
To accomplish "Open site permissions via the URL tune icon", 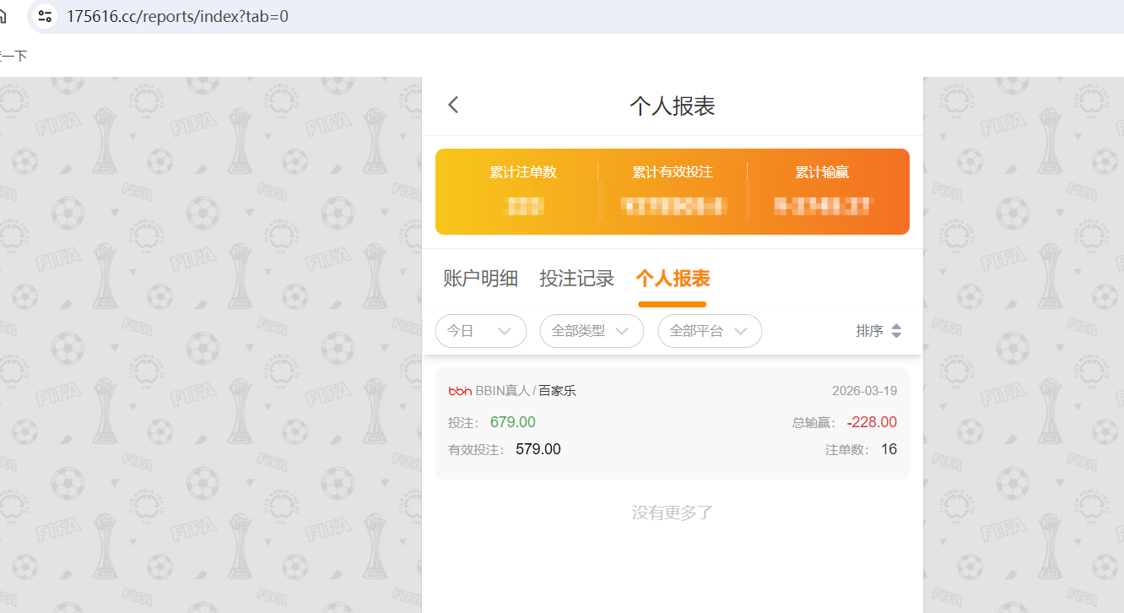I will point(44,15).
